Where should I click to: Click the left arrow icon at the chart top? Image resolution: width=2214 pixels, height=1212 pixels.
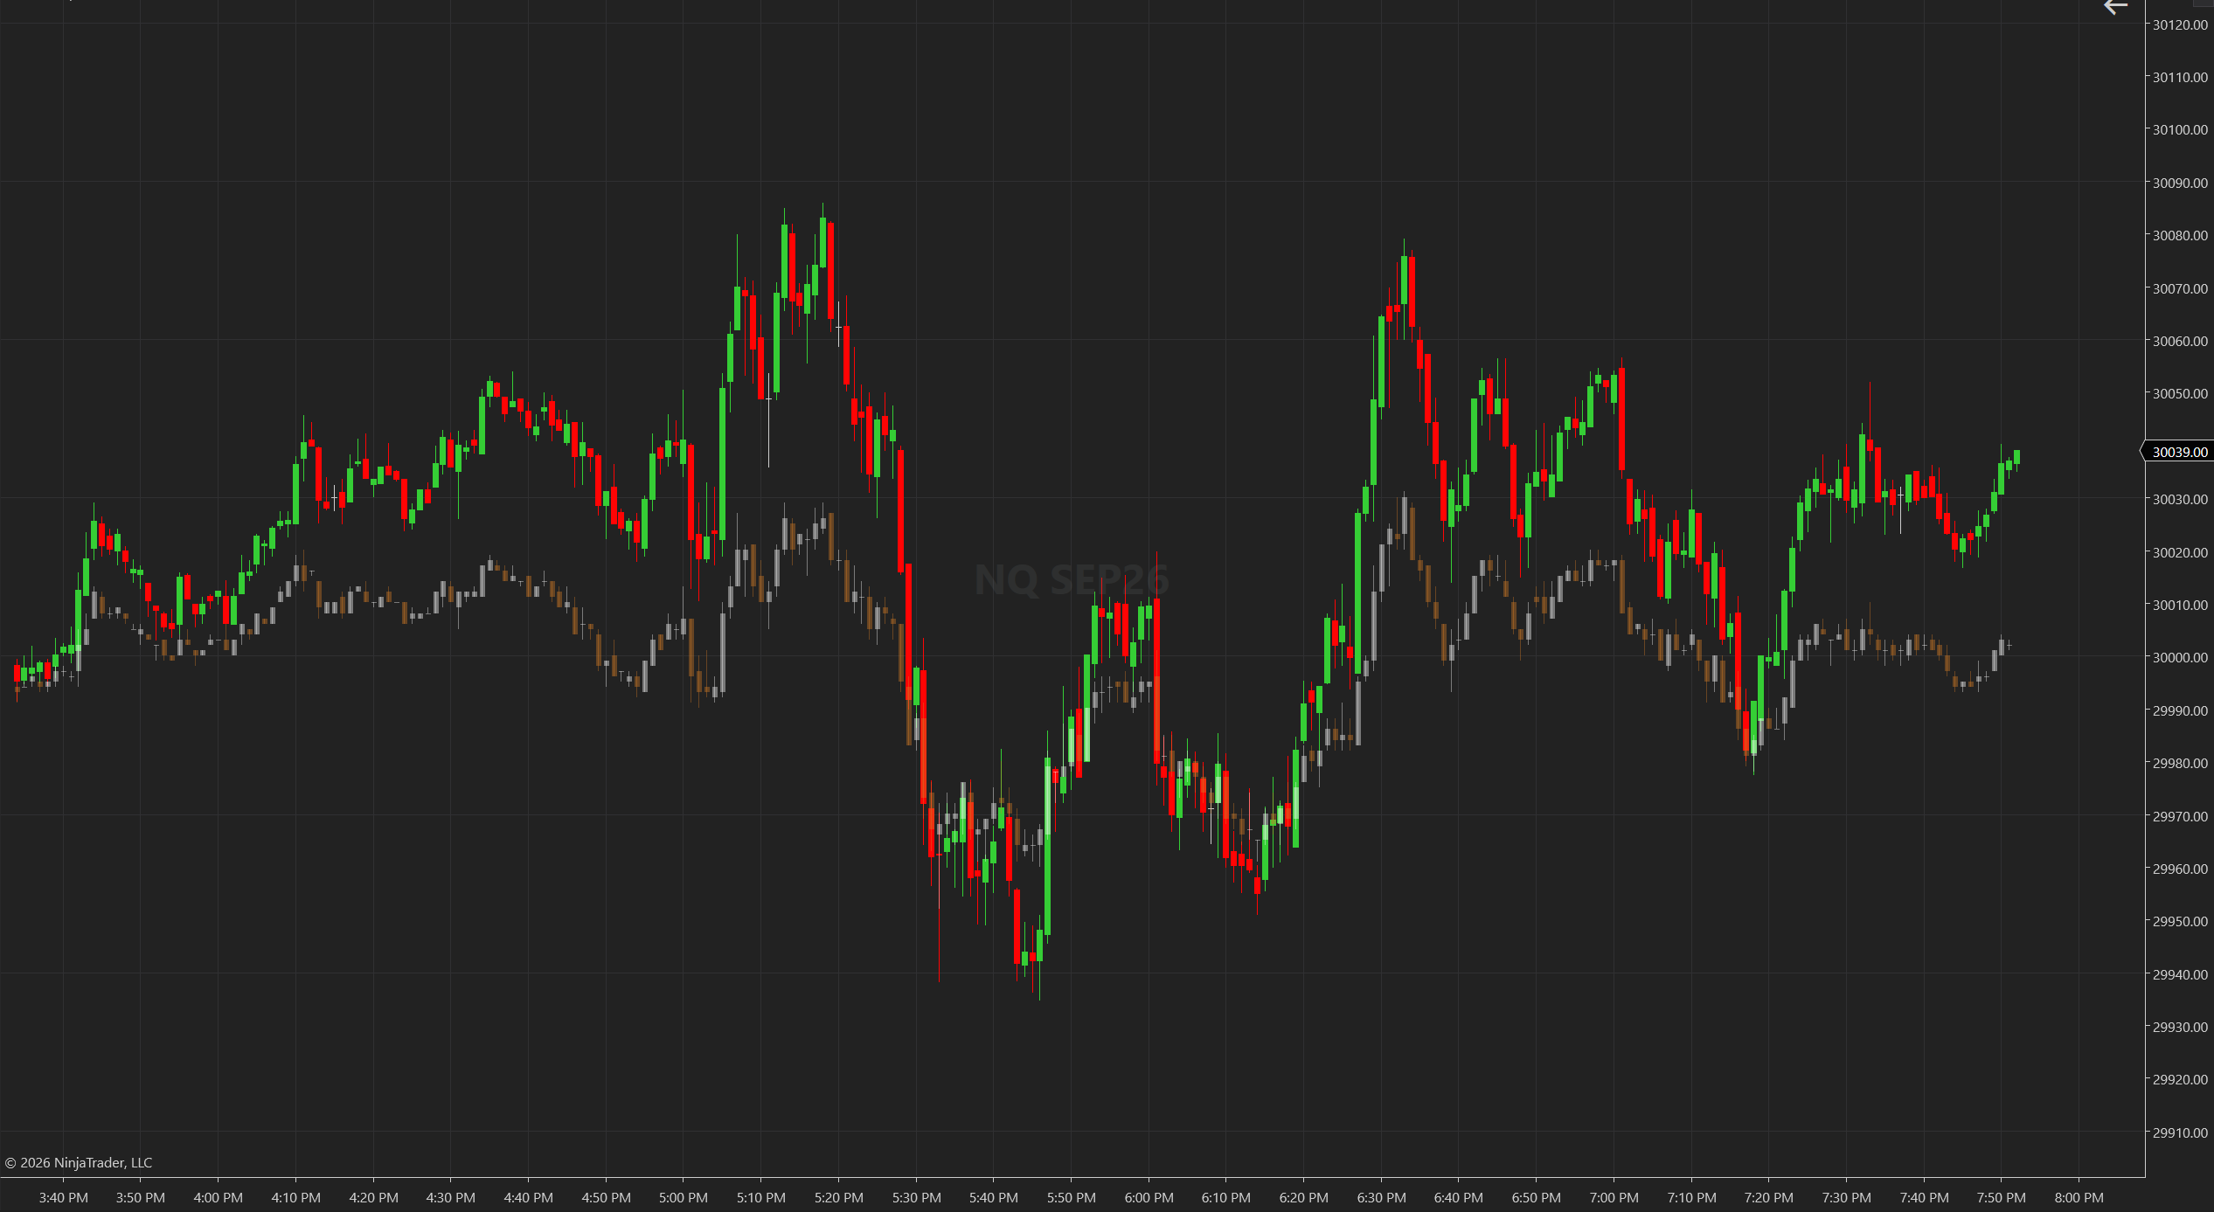point(2115,7)
